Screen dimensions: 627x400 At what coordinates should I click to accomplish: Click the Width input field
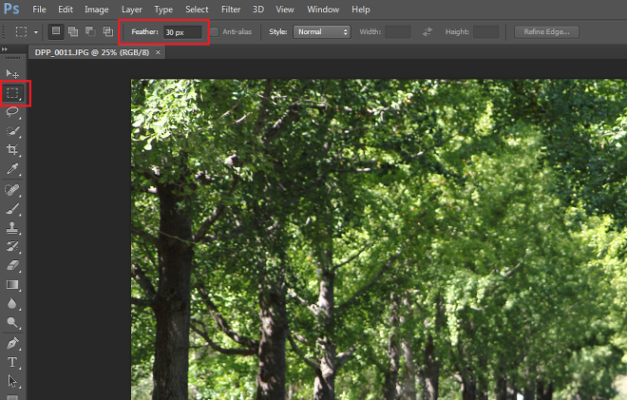[397, 32]
